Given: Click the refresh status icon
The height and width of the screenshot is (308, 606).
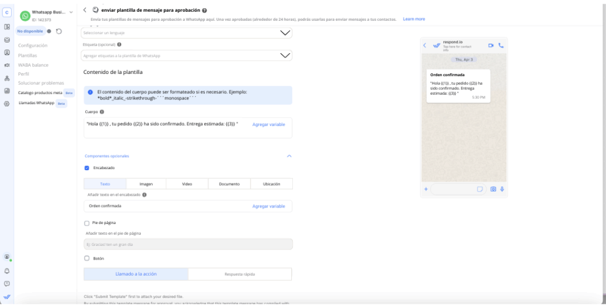Looking at the screenshot, I should pyautogui.click(x=59, y=31).
